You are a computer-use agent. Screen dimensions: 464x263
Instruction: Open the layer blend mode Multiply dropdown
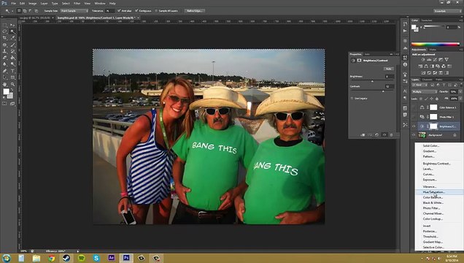pos(424,92)
